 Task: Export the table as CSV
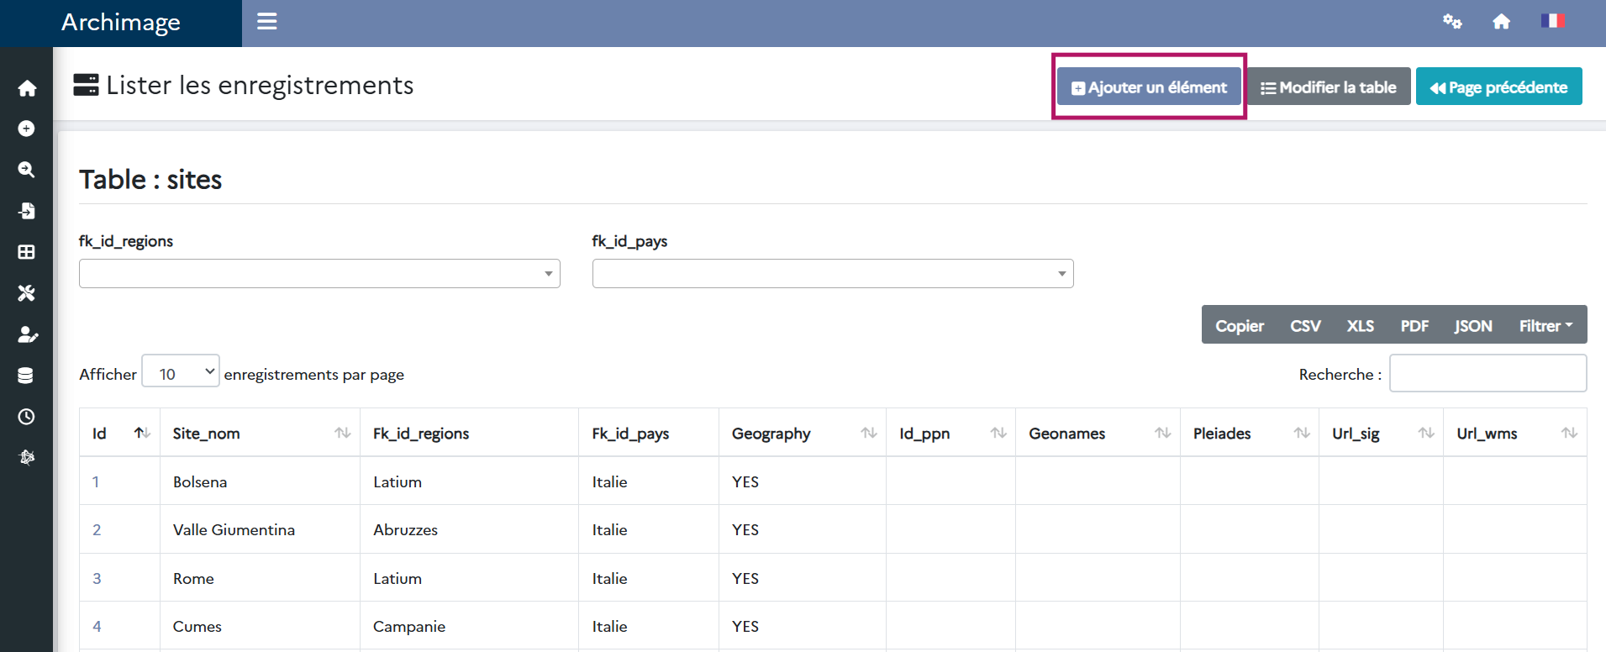[x=1304, y=326]
